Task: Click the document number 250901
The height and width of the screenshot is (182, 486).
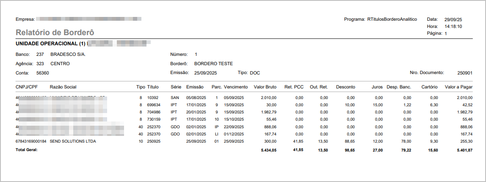Action: (465, 73)
